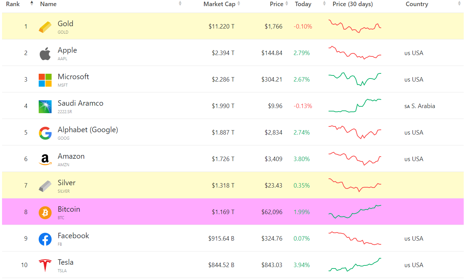Viewport: 464px width, 279px height.
Task: Open the Facebook company link
Action: (73, 236)
